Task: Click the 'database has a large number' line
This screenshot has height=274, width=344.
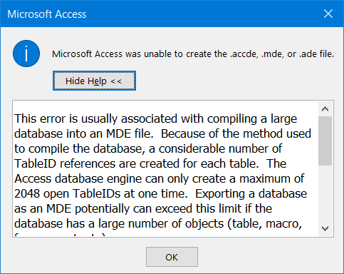Action: pos(158,224)
